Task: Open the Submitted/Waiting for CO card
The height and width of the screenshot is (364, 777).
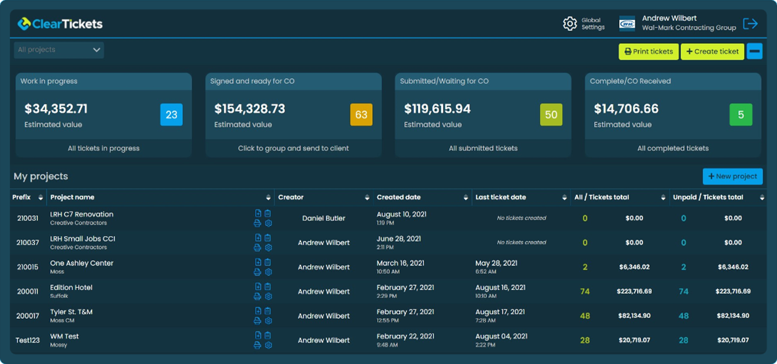Action: tap(483, 115)
